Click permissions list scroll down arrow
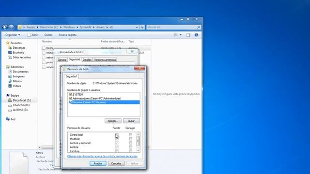The width and height of the screenshot is (310, 174). [x=138, y=150]
